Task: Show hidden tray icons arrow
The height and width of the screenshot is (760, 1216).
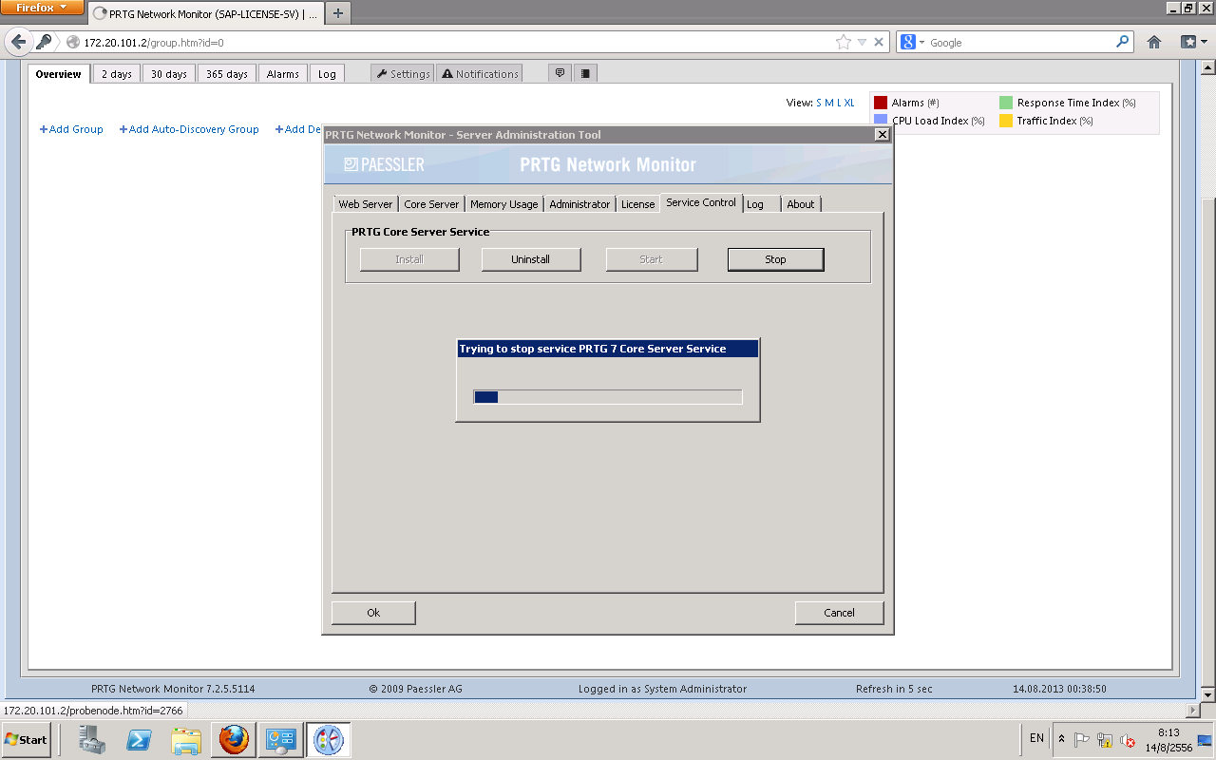Action: pyautogui.click(x=1061, y=739)
